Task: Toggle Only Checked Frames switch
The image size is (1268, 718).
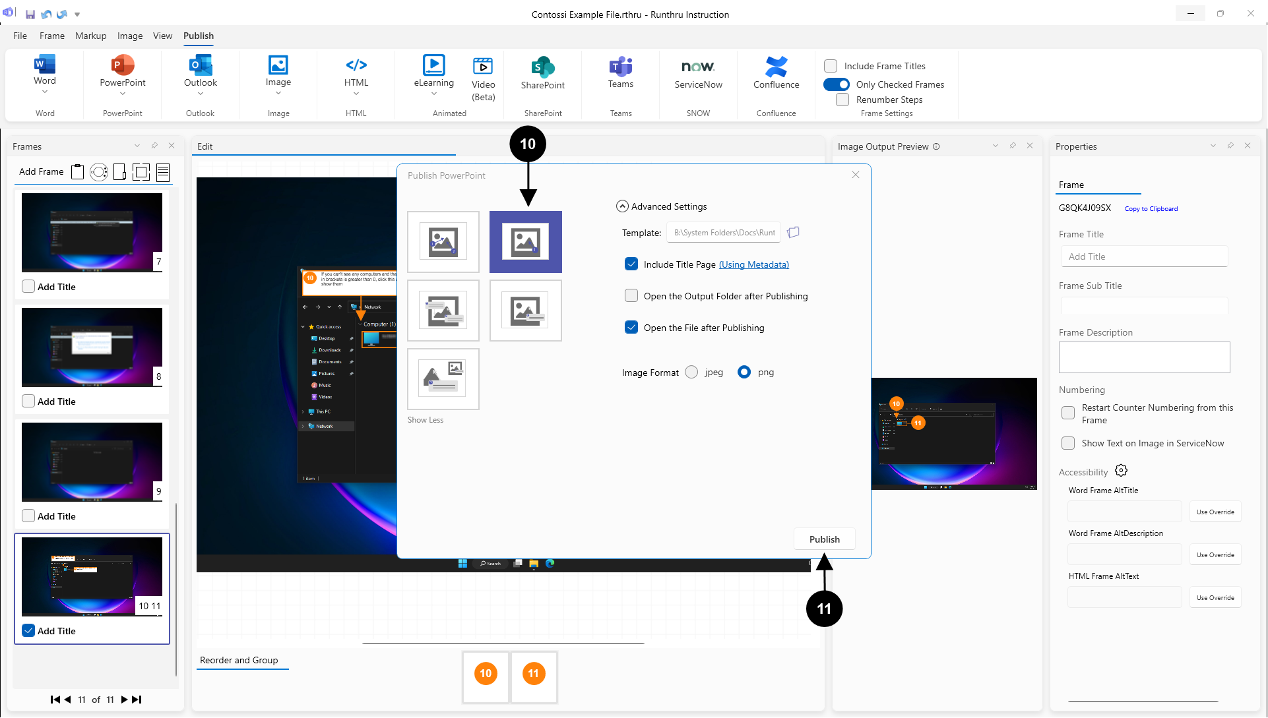Action: pyautogui.click(x=837, y=84)
